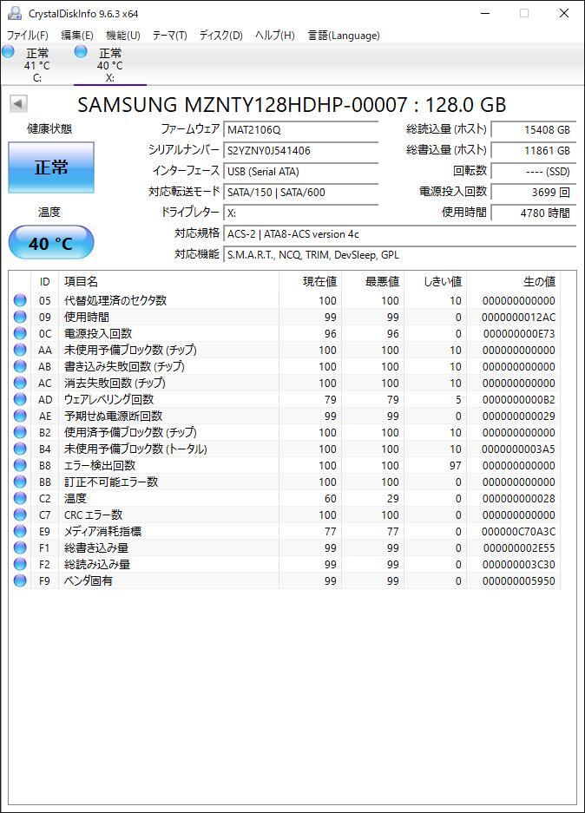Click status orb of 09 使用時間 row

[x=20, y=317]
